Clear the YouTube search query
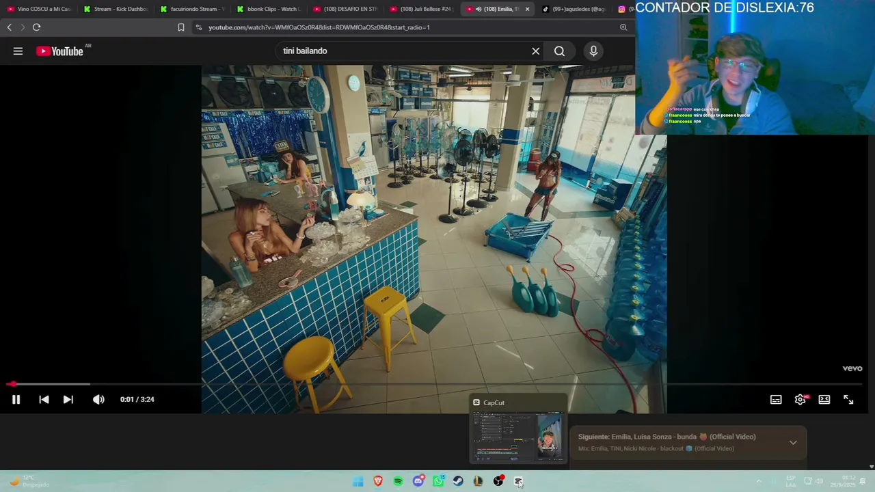875x492 pixels. click(536, 51)
